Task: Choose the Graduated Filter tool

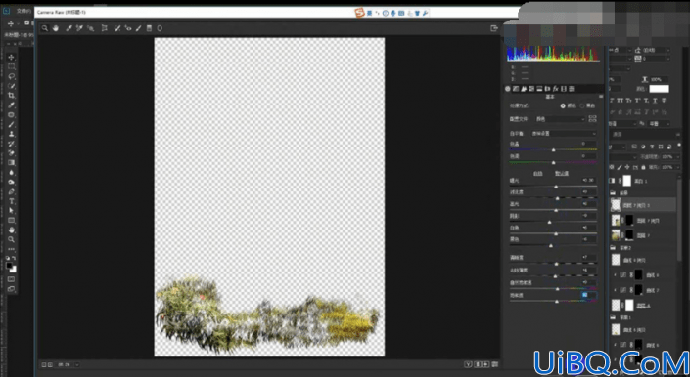Action: [149, 28]
